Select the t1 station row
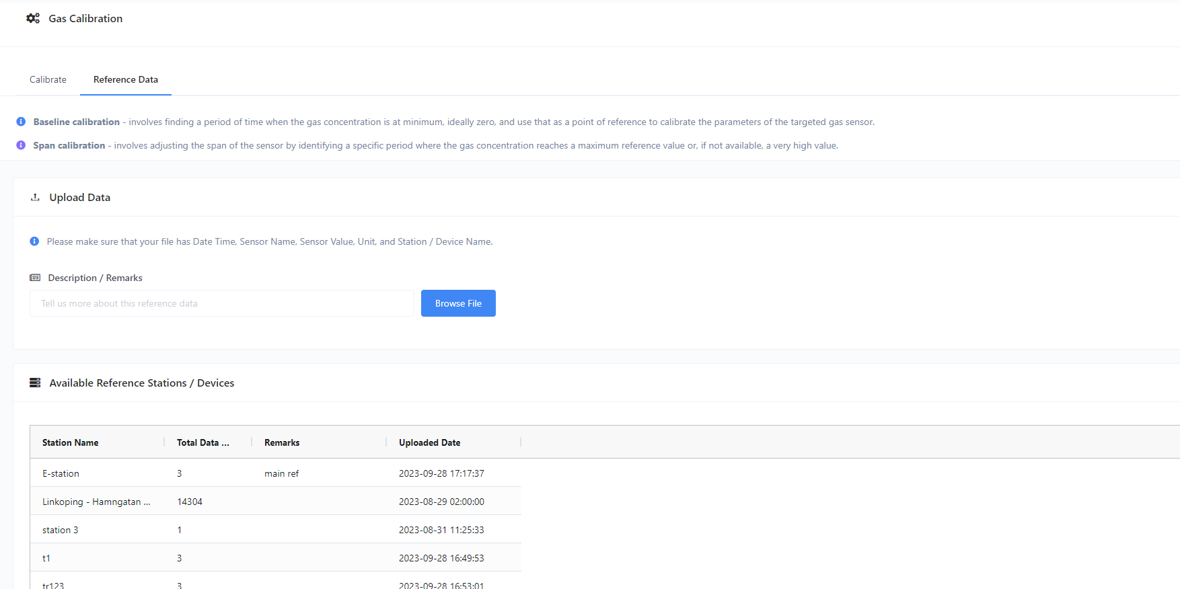Screen dimensions: 1180x589 (x=276, y=558)
